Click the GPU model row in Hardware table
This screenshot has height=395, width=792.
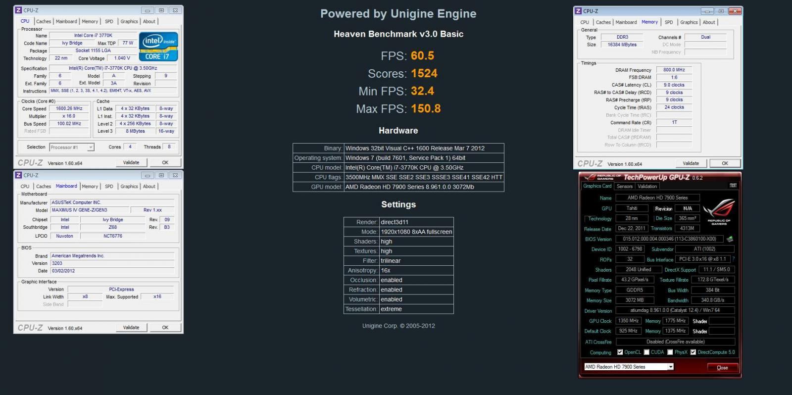[x=398, y=187]
